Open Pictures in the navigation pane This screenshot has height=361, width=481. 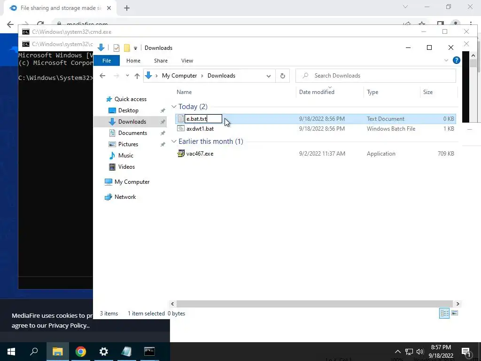click(128, 144)
